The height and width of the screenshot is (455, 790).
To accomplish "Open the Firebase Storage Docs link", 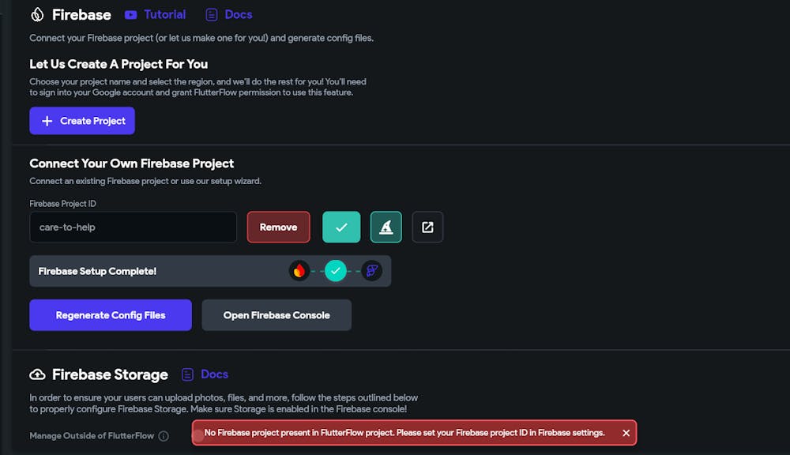I will 205,374.
